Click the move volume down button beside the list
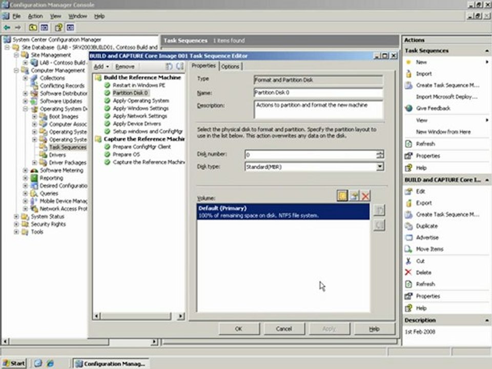This screenshot has height=369, width=492. pyautogui.click(x=379, y=224)
